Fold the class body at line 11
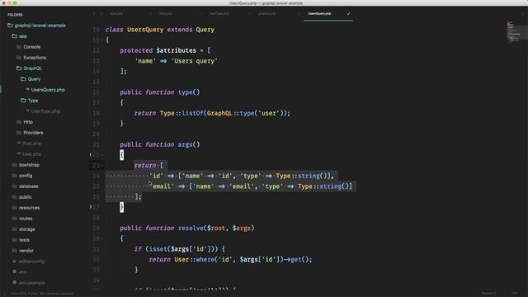Viewport: 528px width, 297px height. [102, 40]
